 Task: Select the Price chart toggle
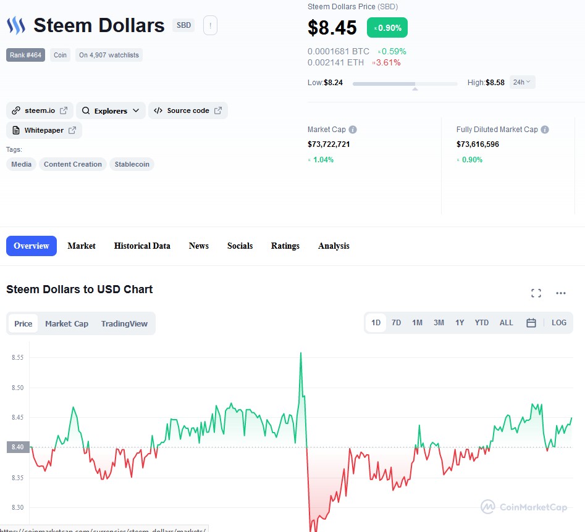tap(23, 323)
